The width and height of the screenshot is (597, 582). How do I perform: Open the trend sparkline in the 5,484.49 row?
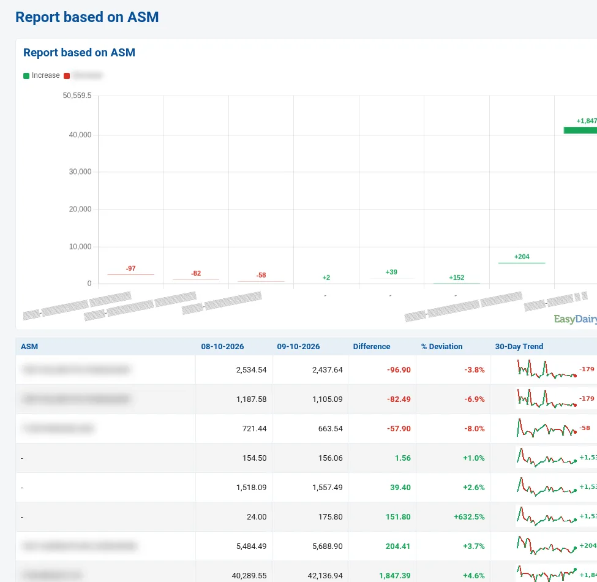(x=547, y=546)
